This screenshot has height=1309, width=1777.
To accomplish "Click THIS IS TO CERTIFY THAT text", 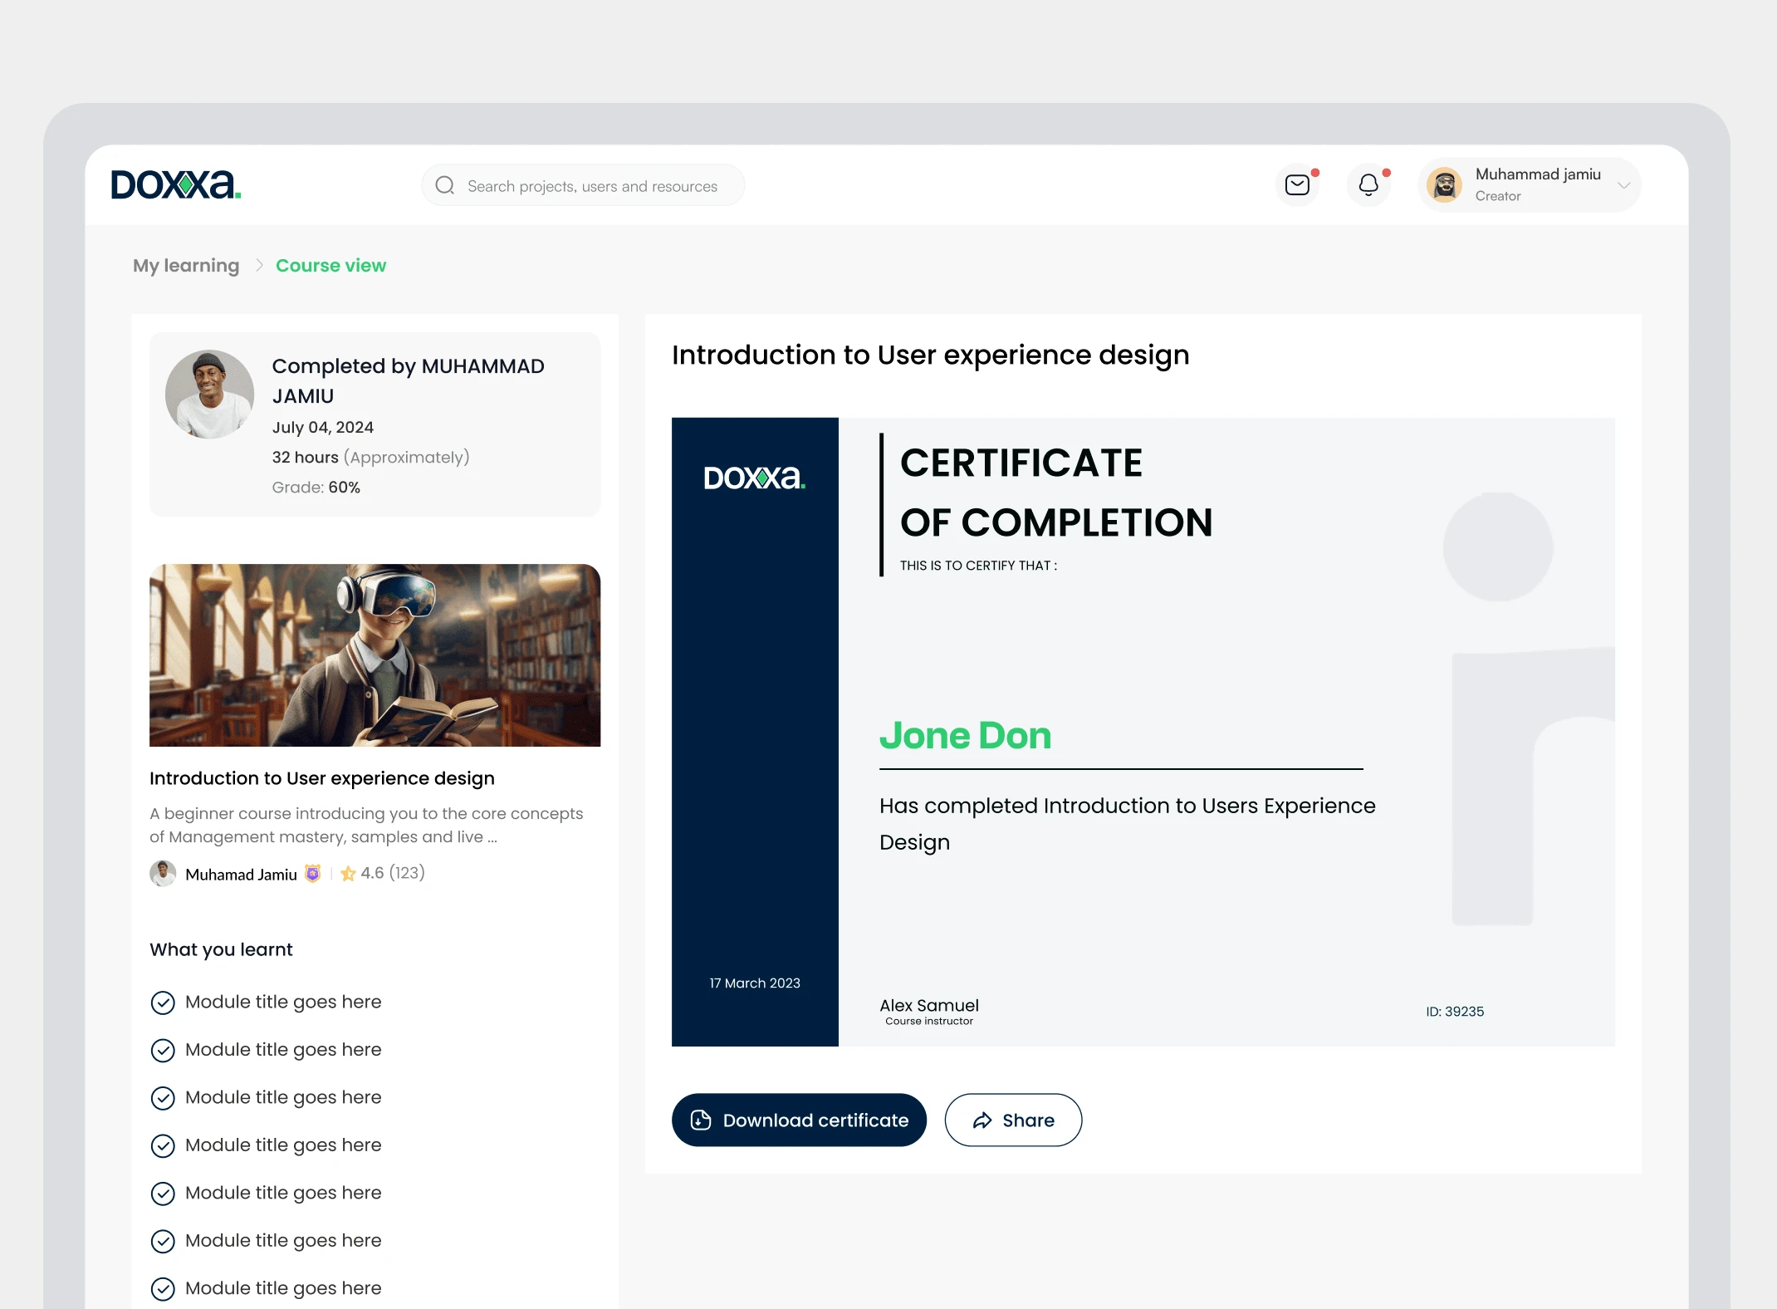I will click(978, 565).
